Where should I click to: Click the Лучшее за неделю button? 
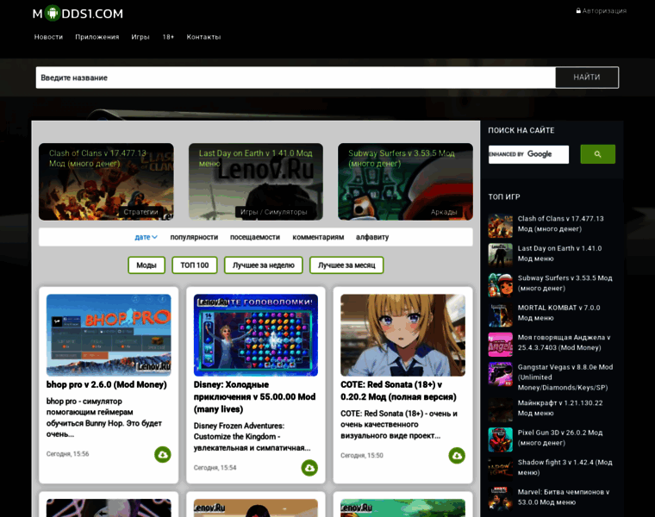(x=263, y=265)
